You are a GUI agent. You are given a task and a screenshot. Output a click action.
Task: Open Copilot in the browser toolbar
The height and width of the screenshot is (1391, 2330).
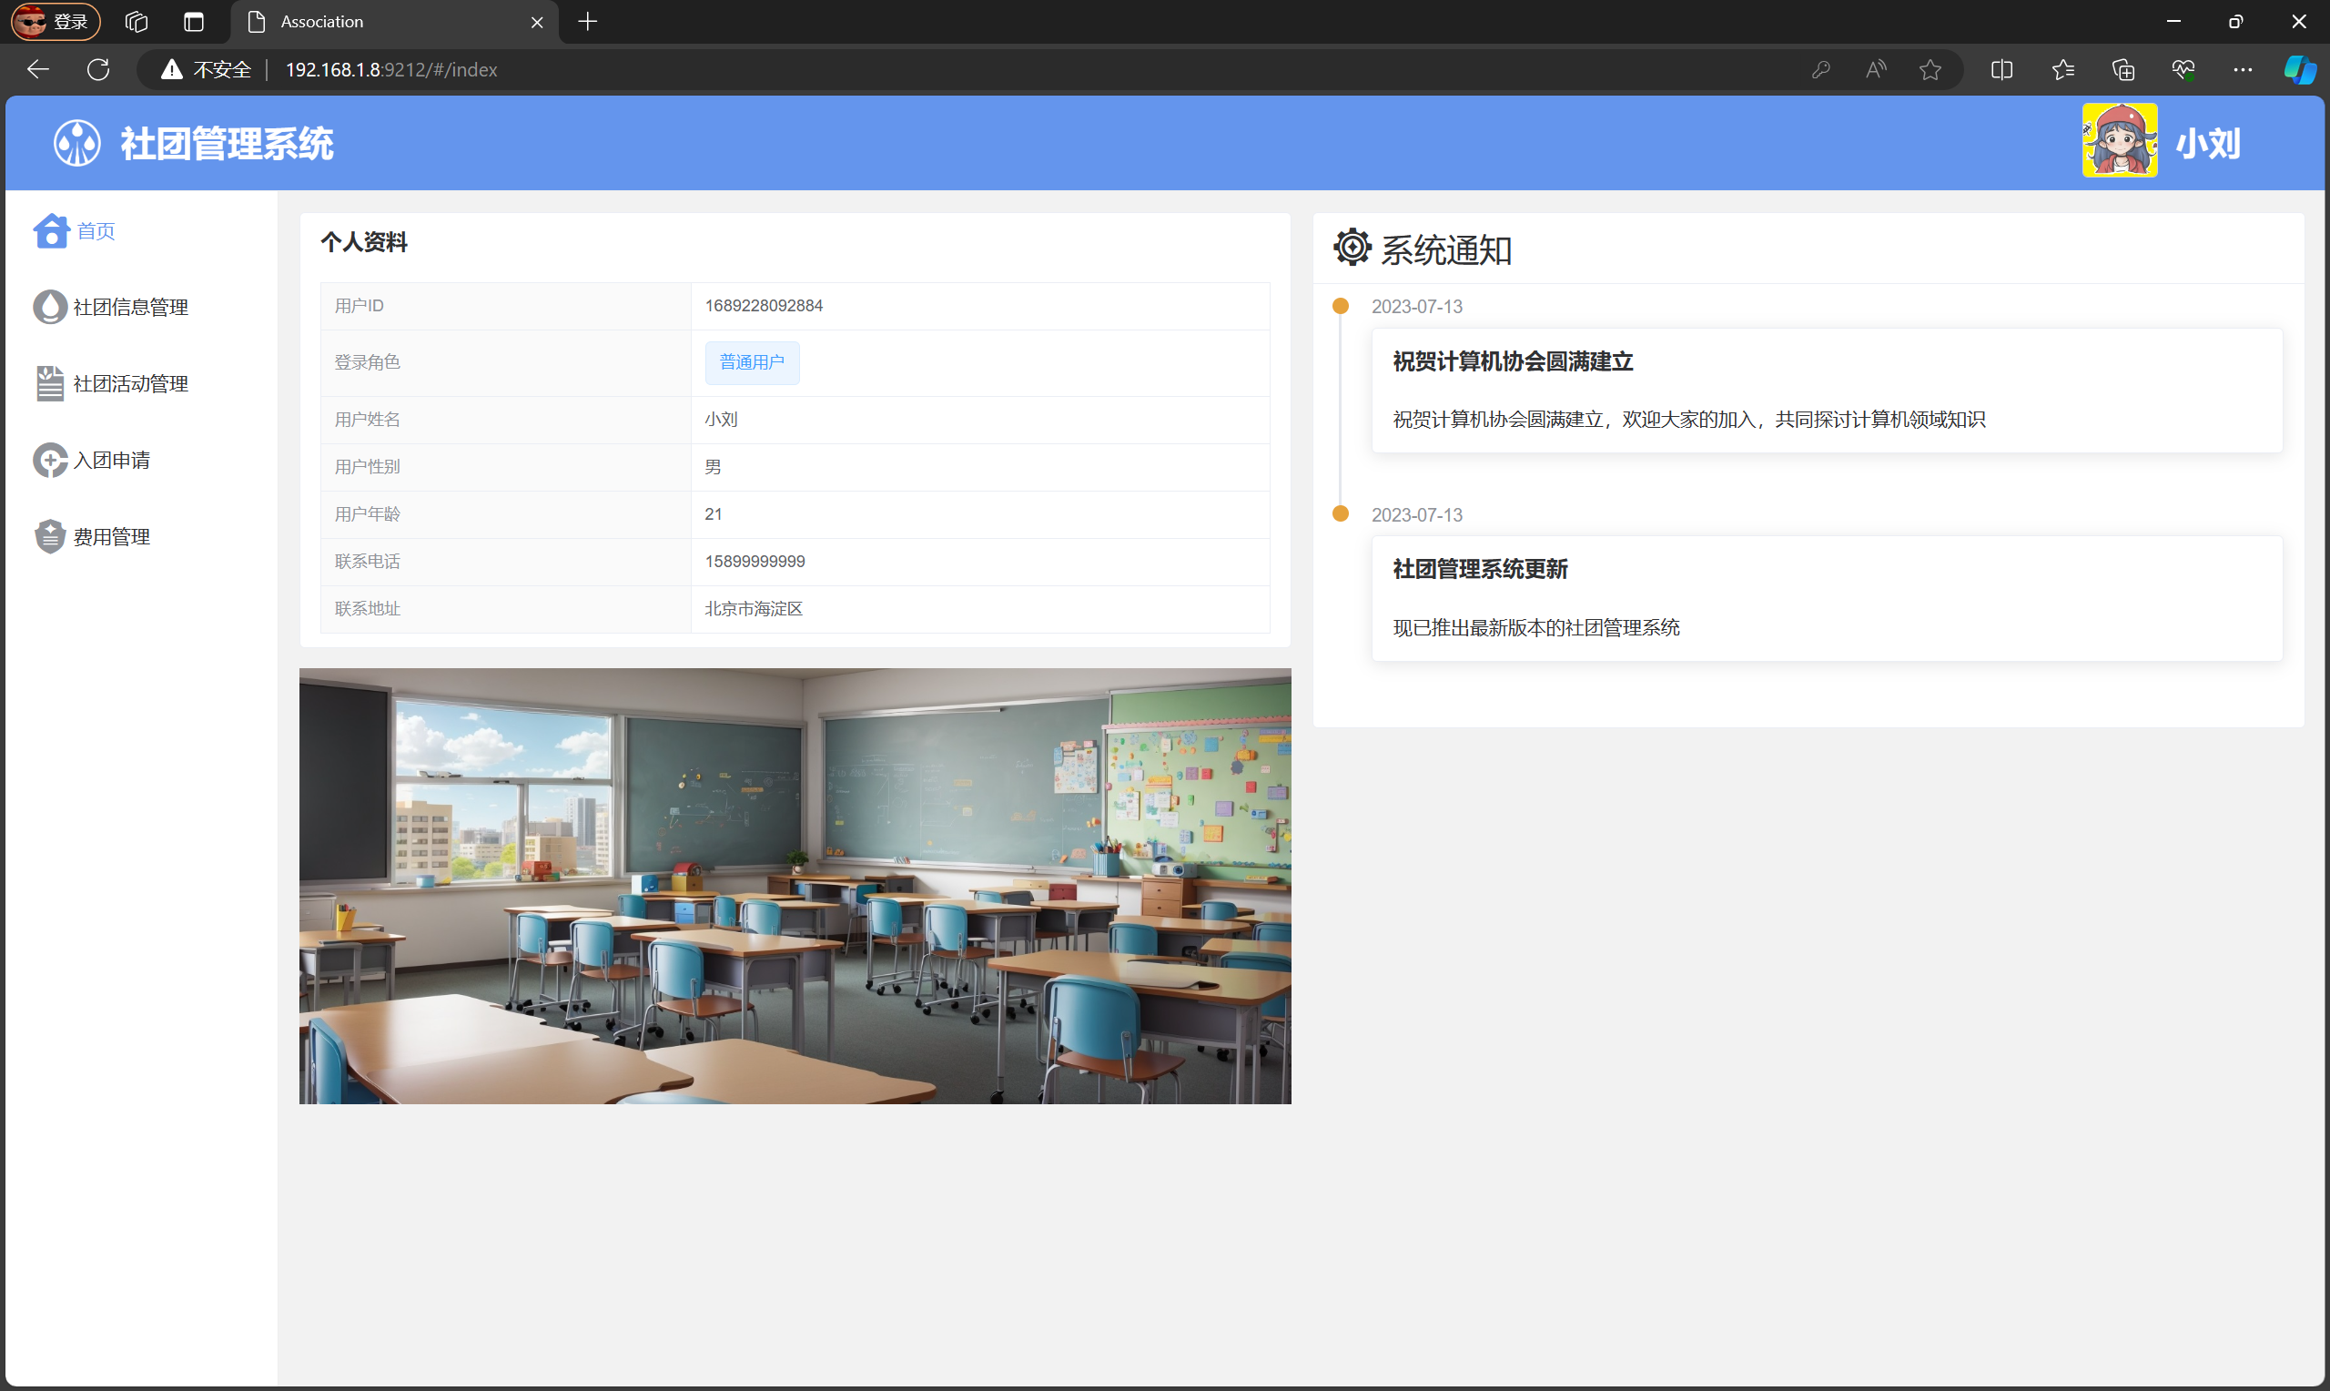[x=2300, y=69]
